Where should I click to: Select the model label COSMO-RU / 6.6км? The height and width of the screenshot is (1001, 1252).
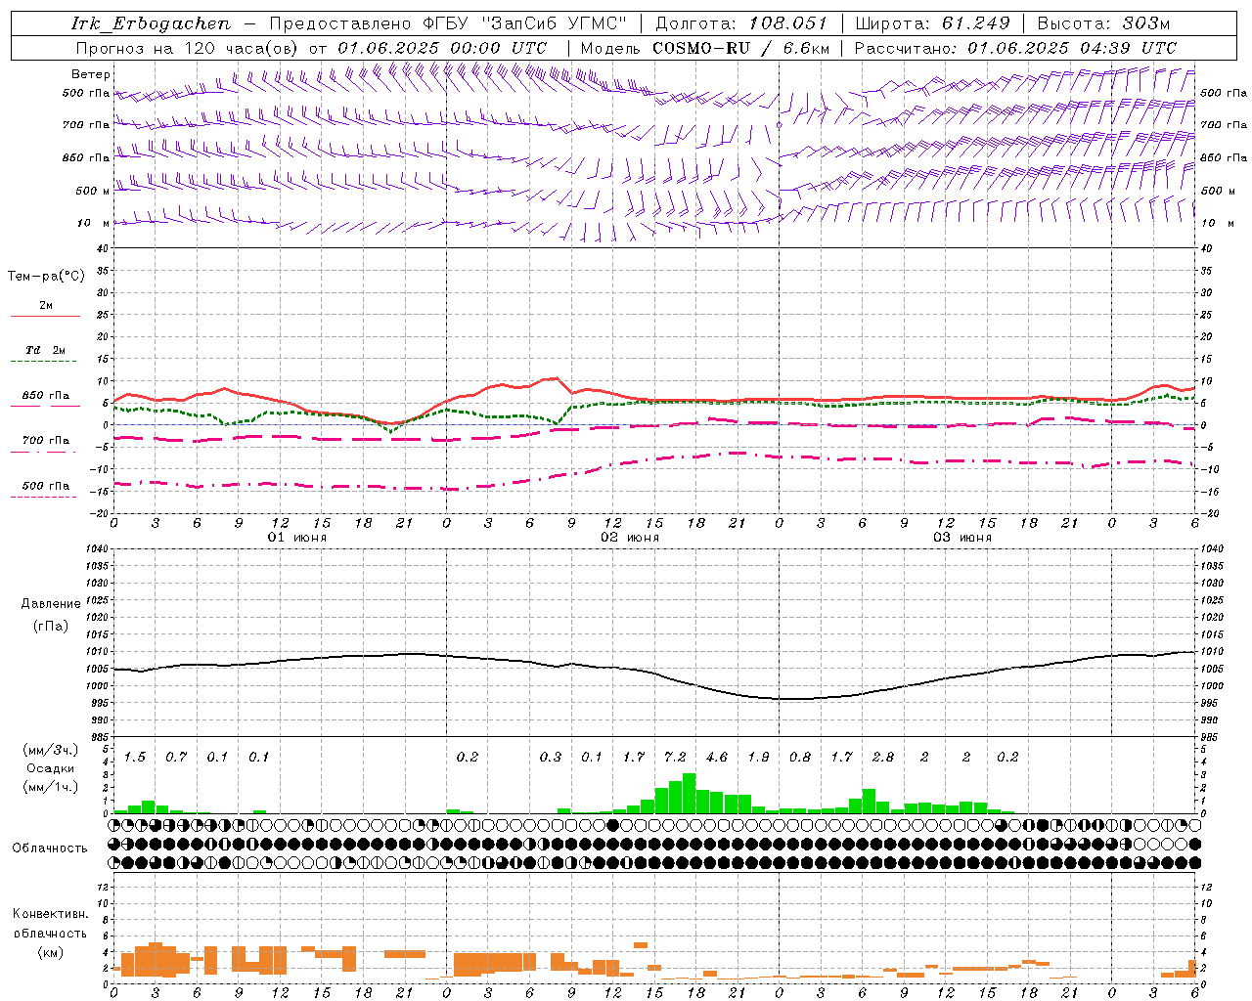[741, 48]
